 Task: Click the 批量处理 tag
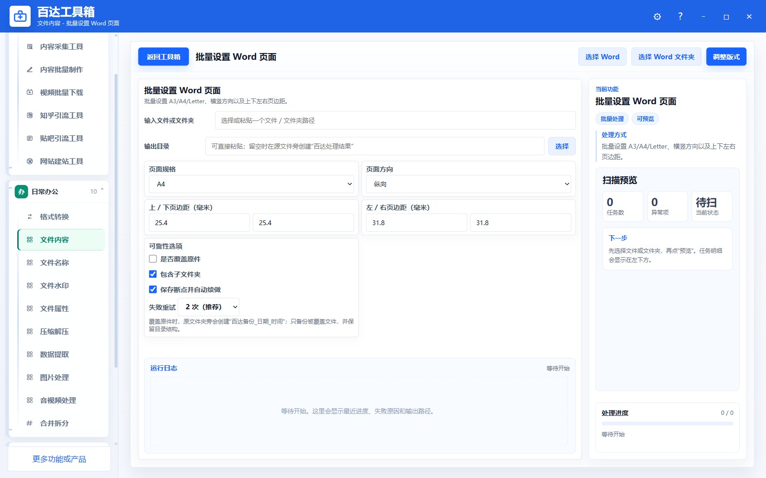(612, 119)
